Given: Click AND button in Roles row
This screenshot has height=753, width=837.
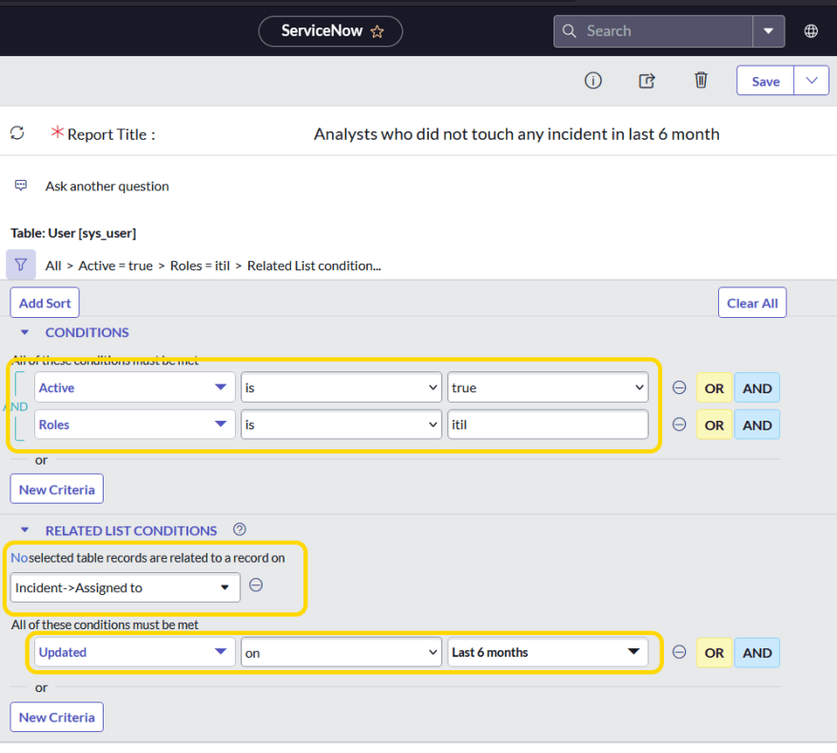Looking at the screenshot, I should click(x=757, y=425).
